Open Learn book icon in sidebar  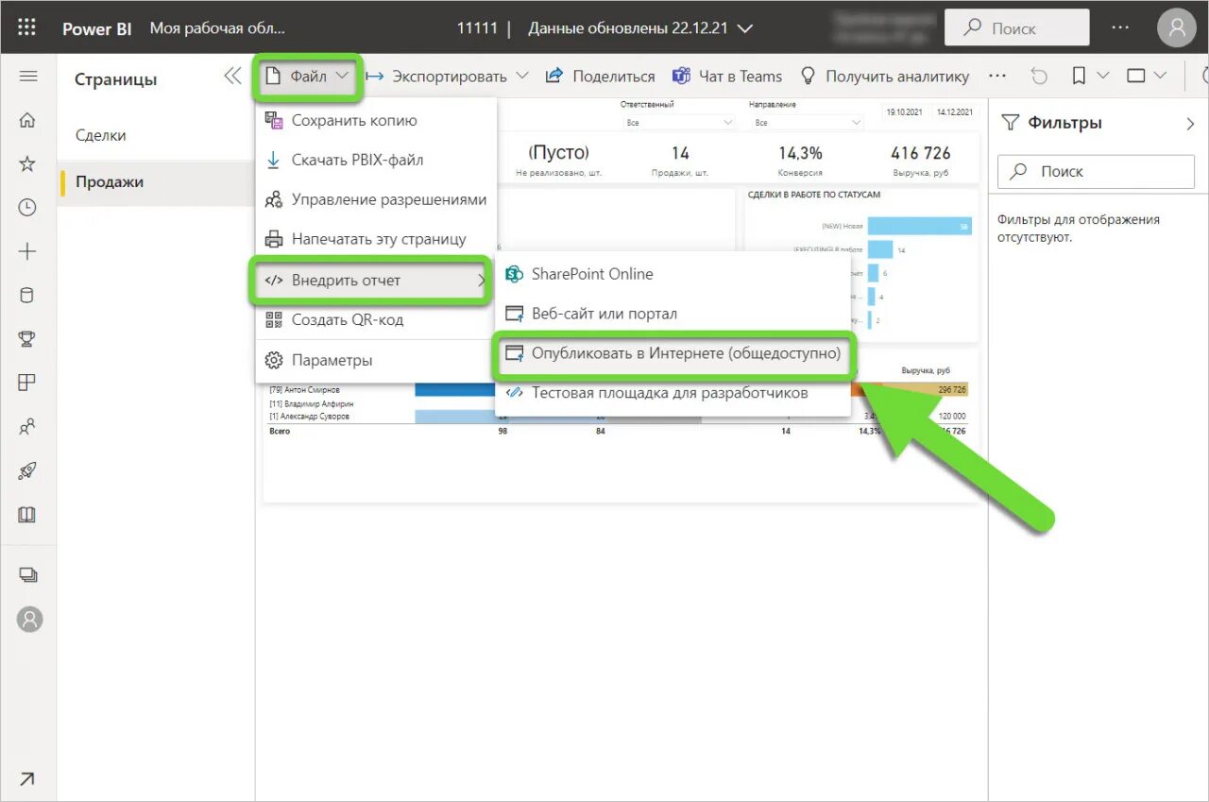27,515
